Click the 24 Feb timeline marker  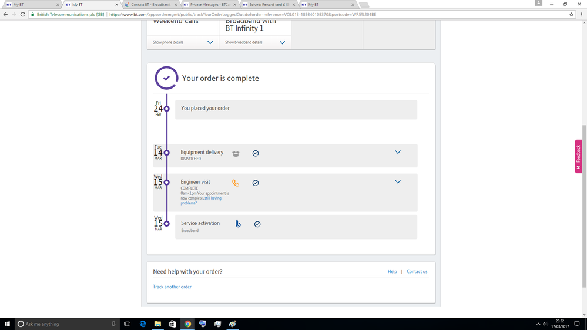click(x=167, y=109)
